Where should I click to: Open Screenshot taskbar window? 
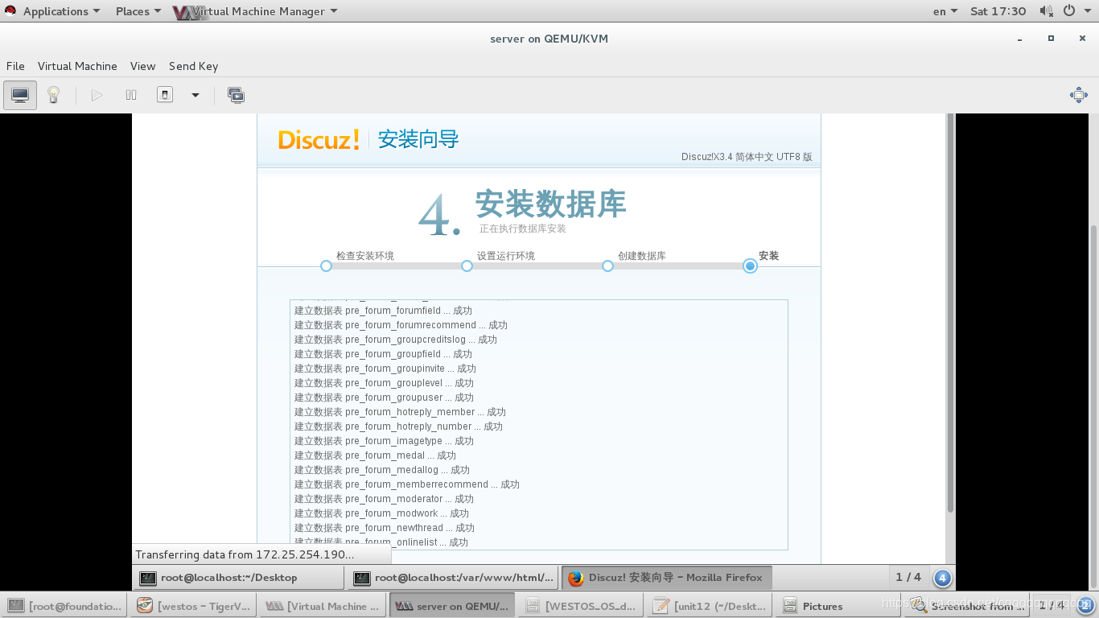click(965, 606)
